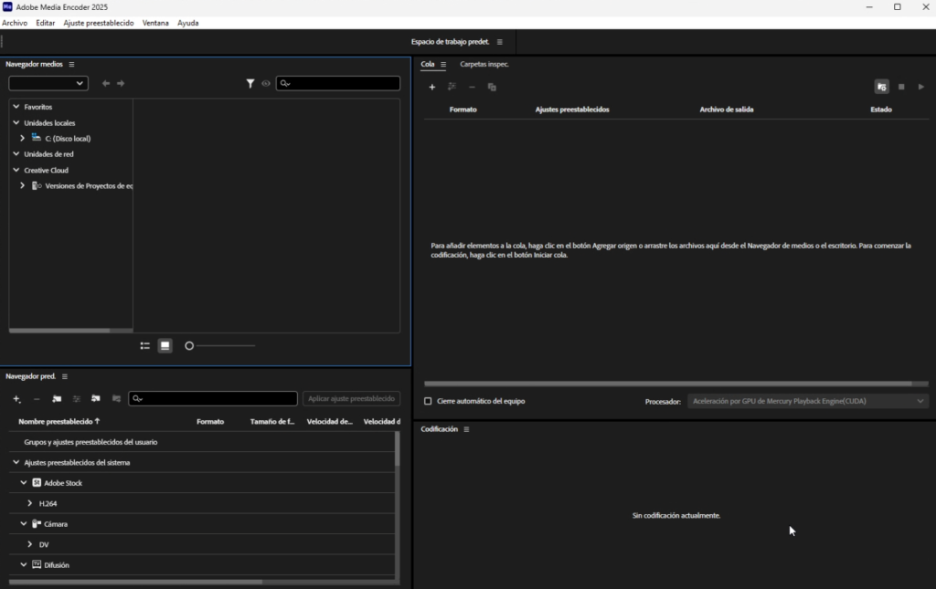The width and height of the screenshot is (936, 589).
Task: Click the thumbnail view icon in Navegador medios
Action: 165,345
